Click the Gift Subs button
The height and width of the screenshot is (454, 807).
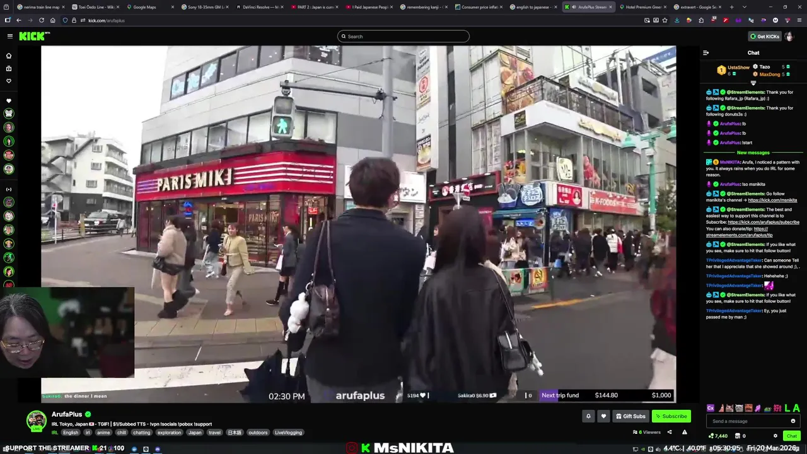630,416
